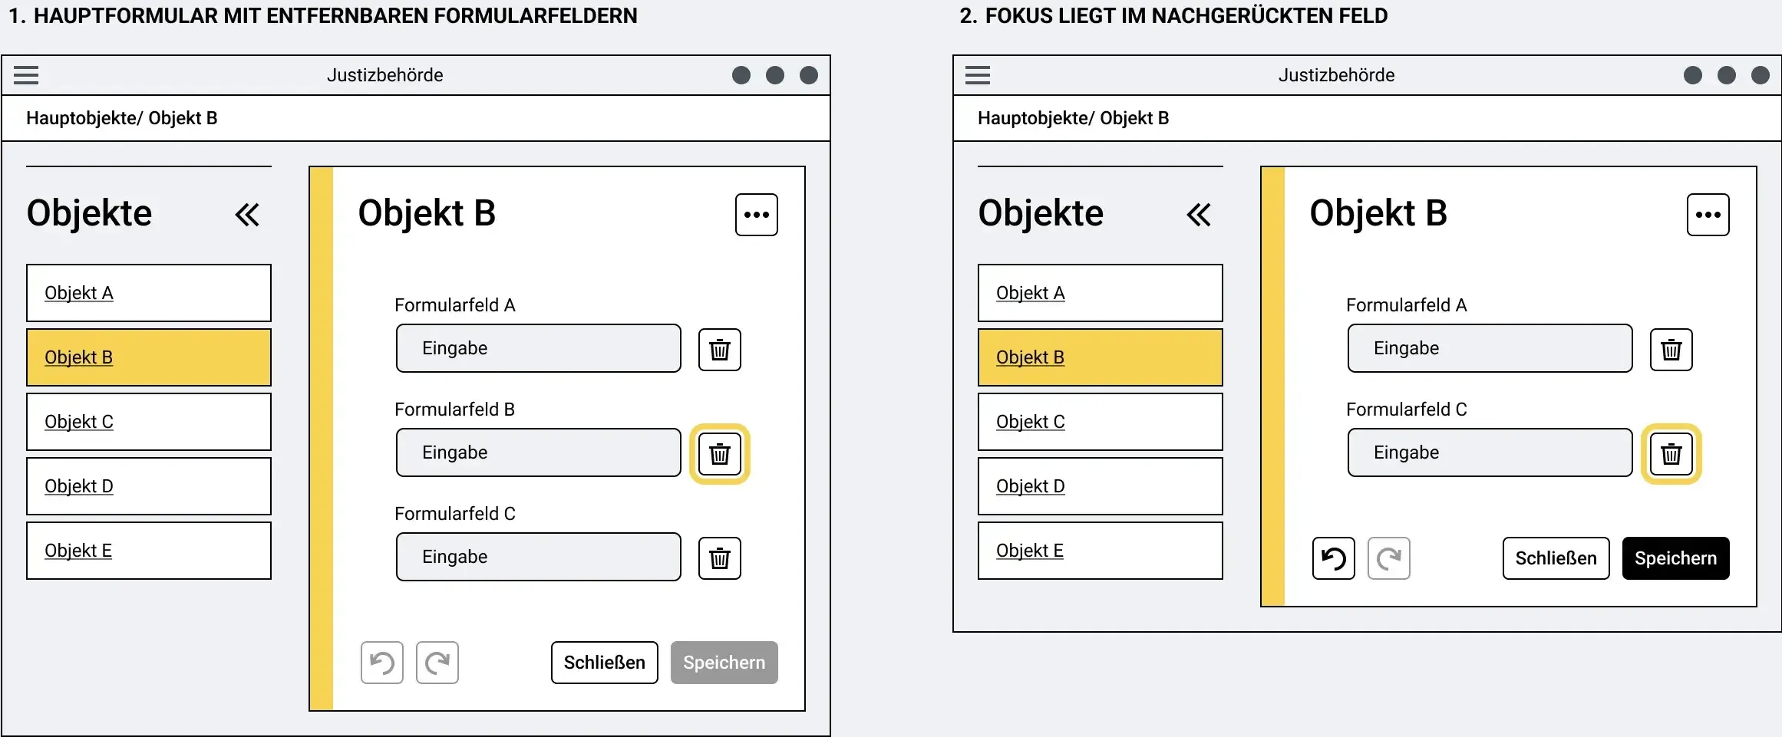Click Trash icon for Formularfeld A on right
The width and height of the screenshot is (1782, 737).
click(x=1671, y=350)
